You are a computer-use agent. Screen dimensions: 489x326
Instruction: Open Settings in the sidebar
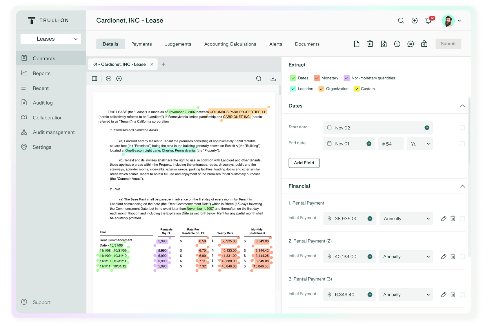(51, 147)
